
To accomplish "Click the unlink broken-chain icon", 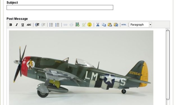I will [71, 25].
